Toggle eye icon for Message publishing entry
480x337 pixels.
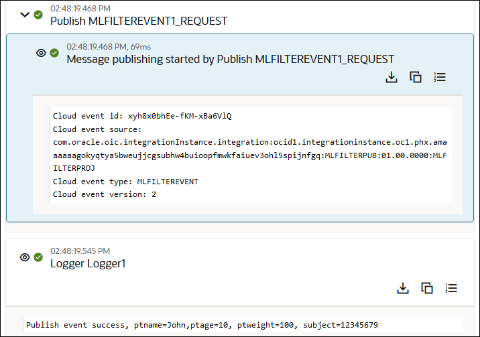coord(41,53)
